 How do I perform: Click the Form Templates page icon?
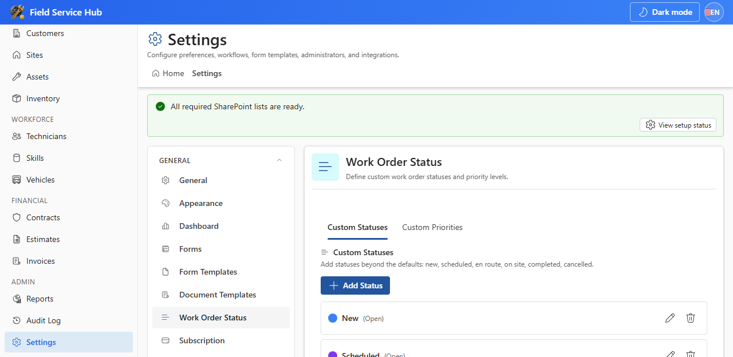[165, 272]
